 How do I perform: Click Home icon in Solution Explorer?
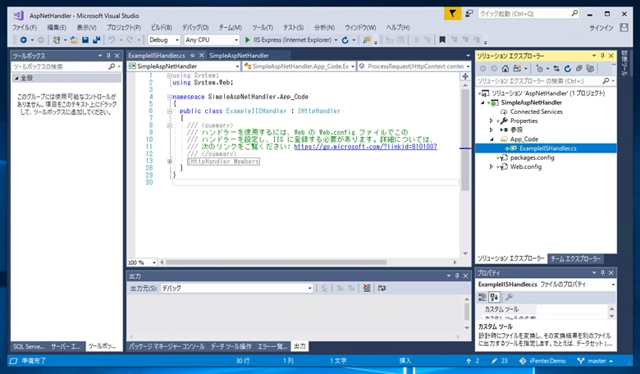505,69
